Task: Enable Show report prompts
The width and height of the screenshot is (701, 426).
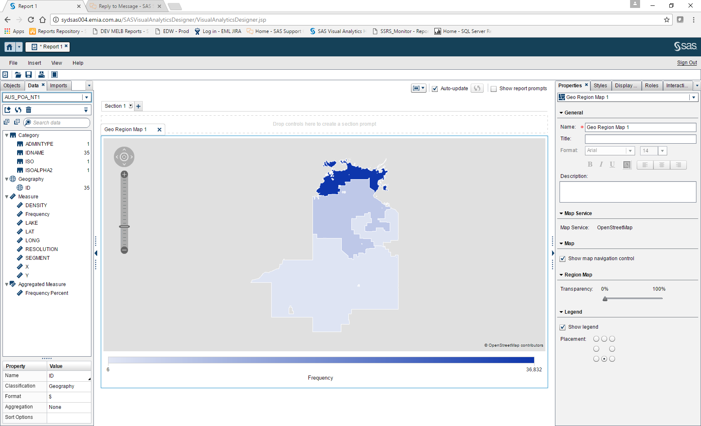Action: pyautogui.click(x=494, y=89)
